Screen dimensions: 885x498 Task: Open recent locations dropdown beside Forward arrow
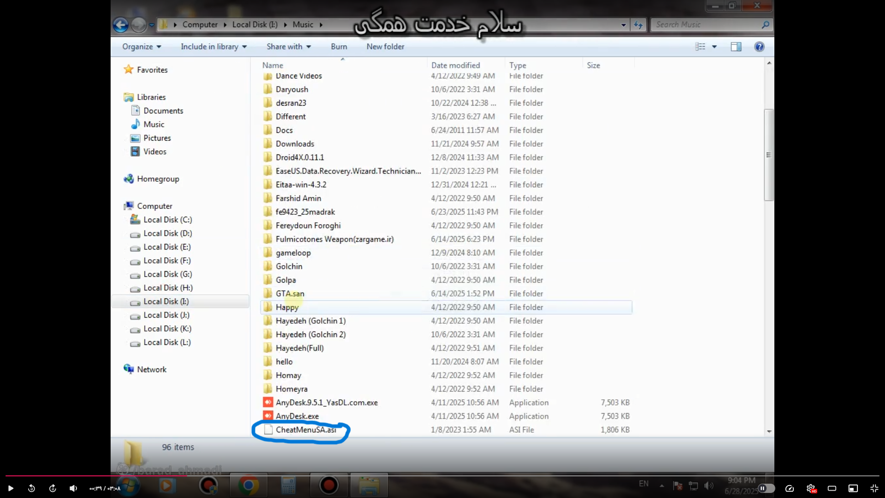click(152, 25)
